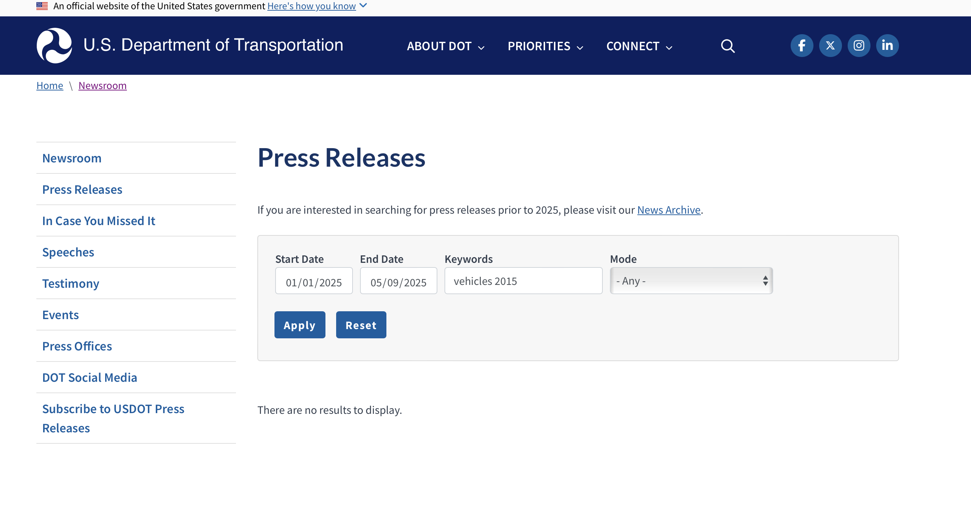
Task: Open the site search magnifier icon
Action: (x=728, y=46)
